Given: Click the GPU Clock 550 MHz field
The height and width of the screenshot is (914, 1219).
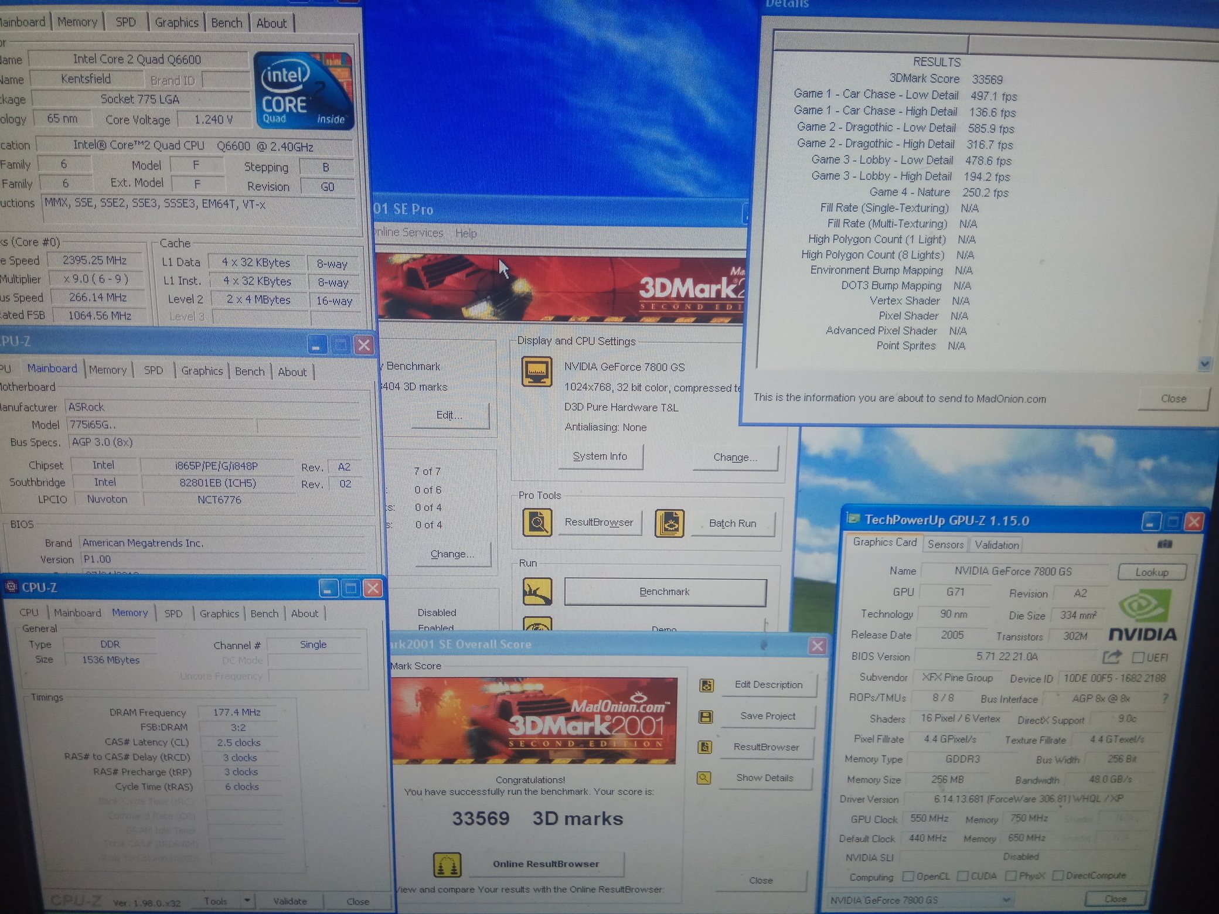Looking at the screenshot, I should pyautogui.click(x=929, y=818).
